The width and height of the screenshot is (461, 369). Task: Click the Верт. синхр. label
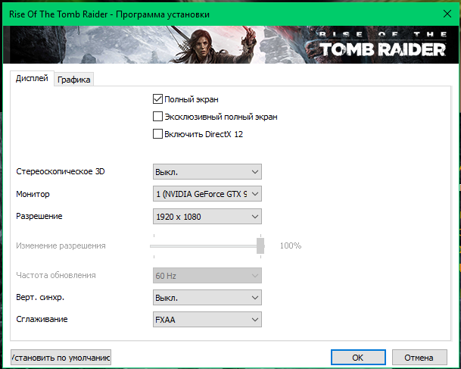click(x=40, y=297)
